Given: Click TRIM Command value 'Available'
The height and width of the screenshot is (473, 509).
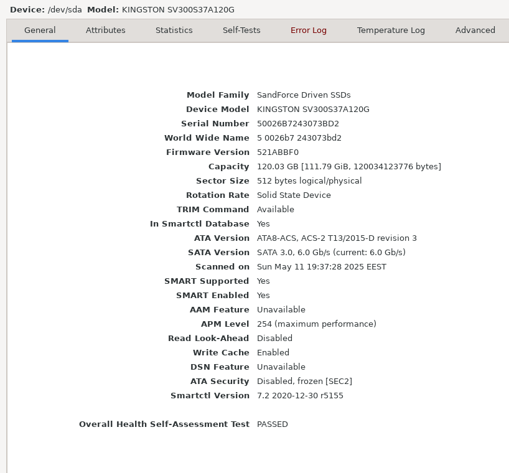Looking at the screenshot, I should coord(276,209).
